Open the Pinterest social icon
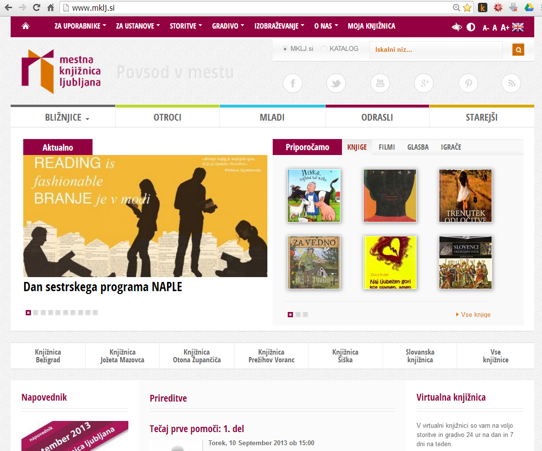The image size is (542, 451). point(468,83)
